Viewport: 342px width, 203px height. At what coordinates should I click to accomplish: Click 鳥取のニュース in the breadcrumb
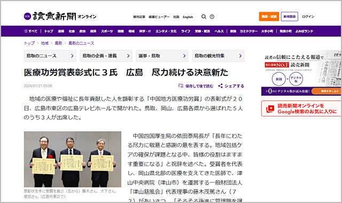click(x=81, y=43)
